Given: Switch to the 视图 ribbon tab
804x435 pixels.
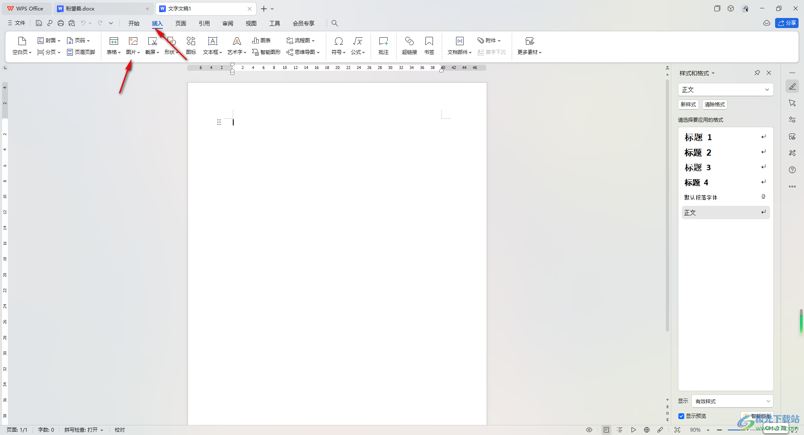Looking at the screenshot, I should (x=251, y=23).
